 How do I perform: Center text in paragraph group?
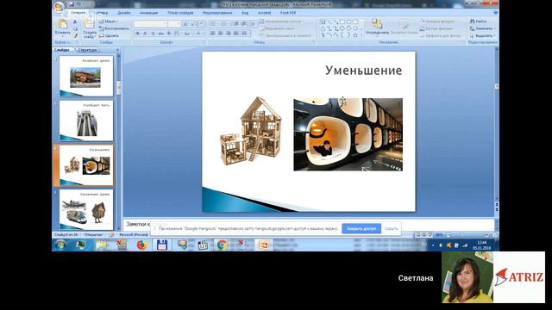[221, 34]
